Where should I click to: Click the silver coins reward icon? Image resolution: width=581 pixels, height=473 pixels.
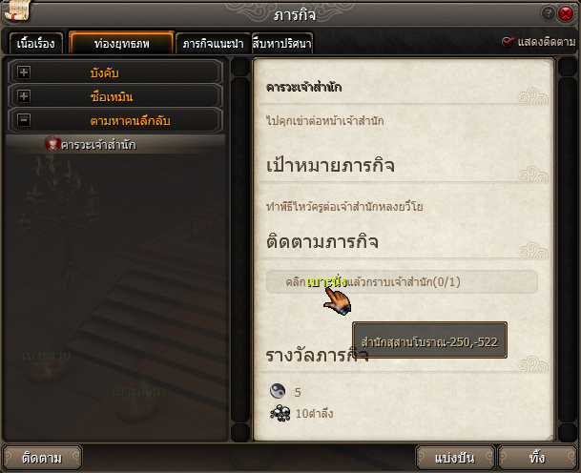pos(280,413)
